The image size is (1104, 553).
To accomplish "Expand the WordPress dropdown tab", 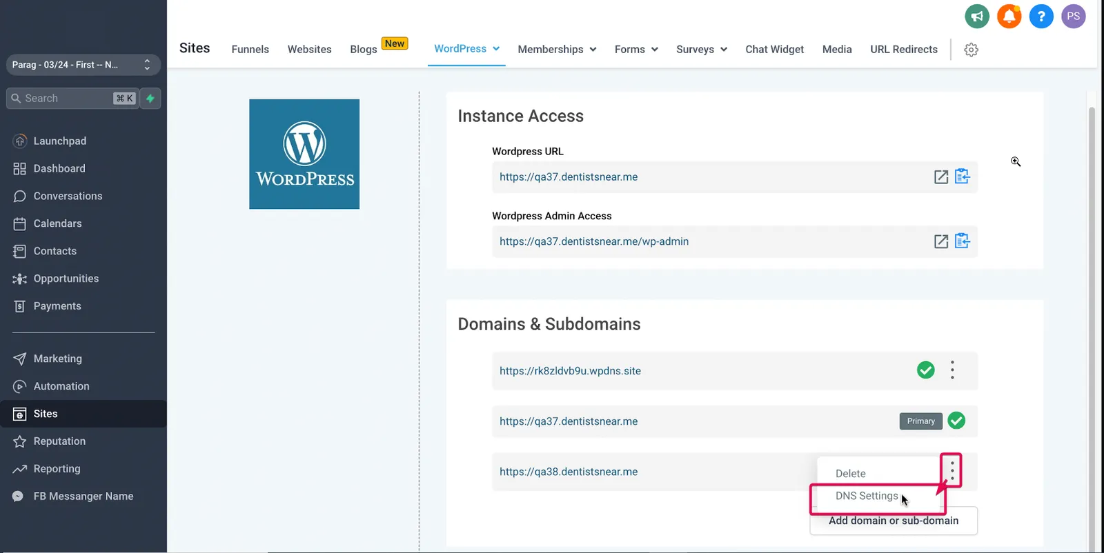I will point(466,49).
